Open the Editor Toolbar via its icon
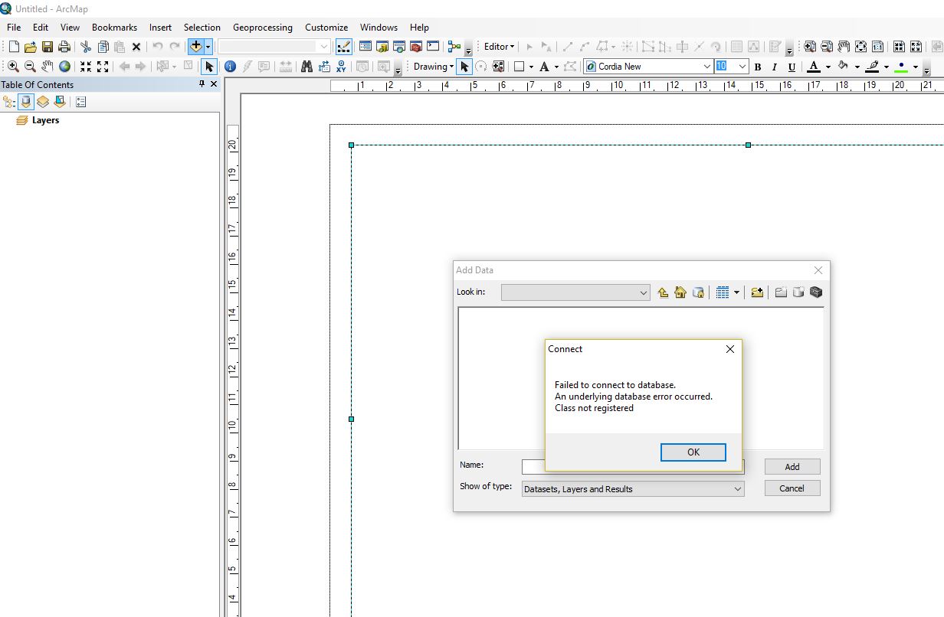 point(344,47)
